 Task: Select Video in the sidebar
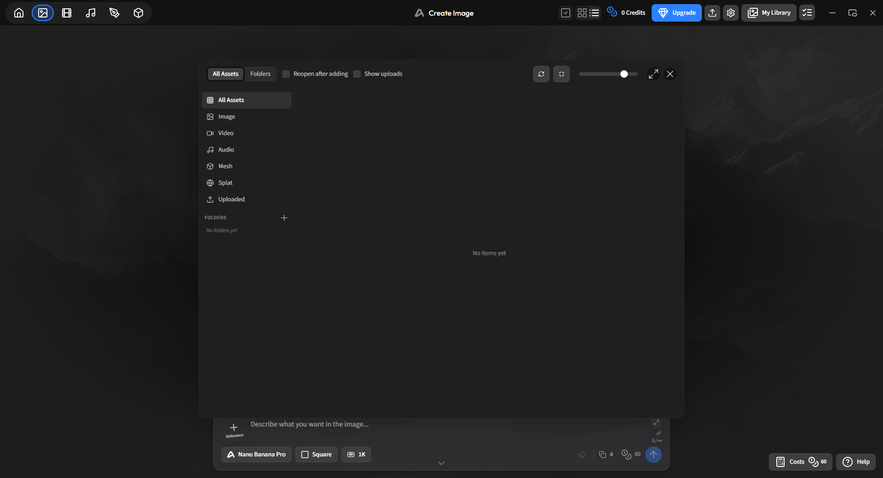coord(247,133)
